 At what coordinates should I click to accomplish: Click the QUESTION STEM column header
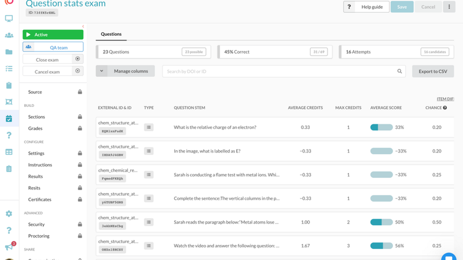[x=189, y=108]
